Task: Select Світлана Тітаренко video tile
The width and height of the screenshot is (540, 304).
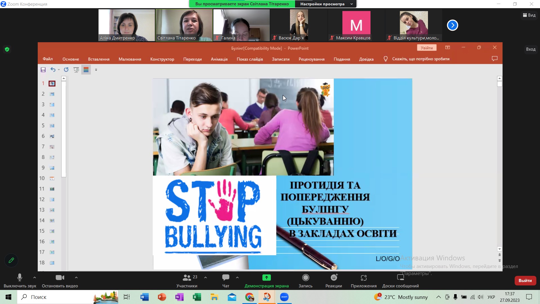Action: tap(184, 25)
